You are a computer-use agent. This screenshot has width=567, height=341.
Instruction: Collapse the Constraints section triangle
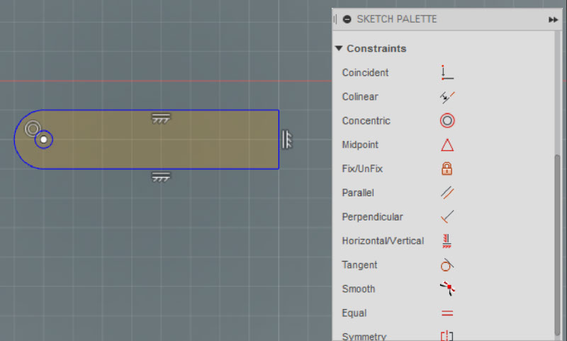(339, 48)
